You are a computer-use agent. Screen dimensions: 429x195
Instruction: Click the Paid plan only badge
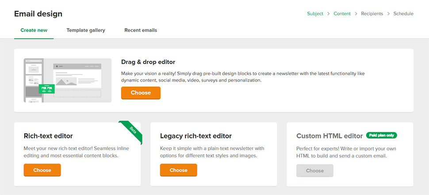(381, 135)
